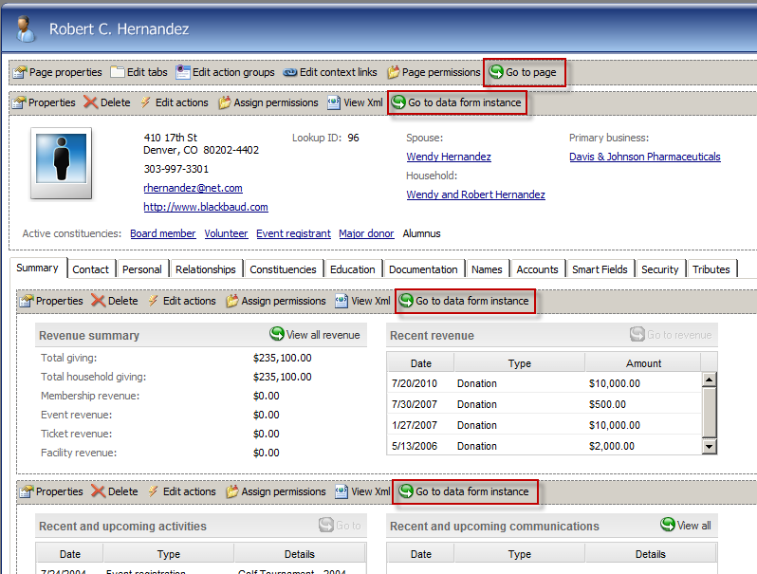The height and width of the screenshot is (574, 757).
Task: Open the Smart Fields tab
Action: point(600,269)
